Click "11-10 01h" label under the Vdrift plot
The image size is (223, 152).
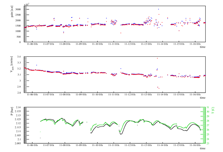pyautogui.click(x=98, y=95)
